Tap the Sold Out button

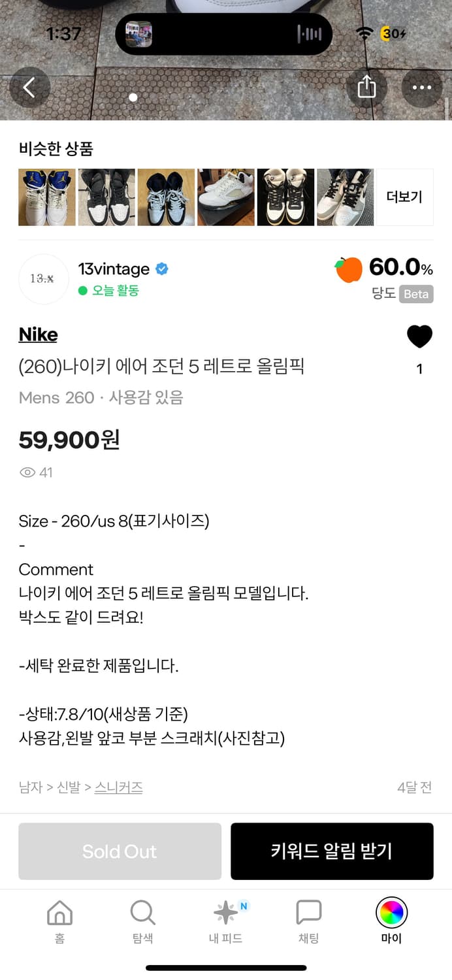point(120,851)
